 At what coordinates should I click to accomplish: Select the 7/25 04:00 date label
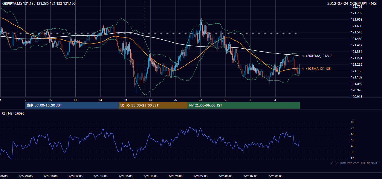275,176
